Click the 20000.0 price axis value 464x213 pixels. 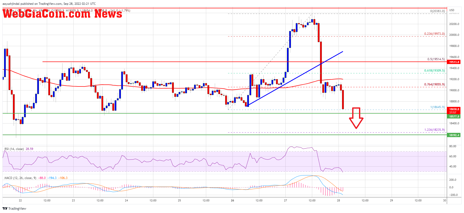click(454, 35)
